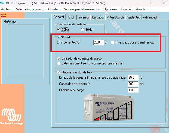Click the Victron Energy logo
This screenshot has height=133, width=169.
tap(11, 116)
